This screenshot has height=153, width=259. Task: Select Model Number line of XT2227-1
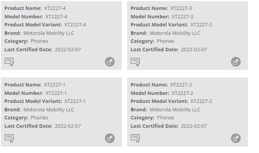pyautogui.click(x=36, y=93)
